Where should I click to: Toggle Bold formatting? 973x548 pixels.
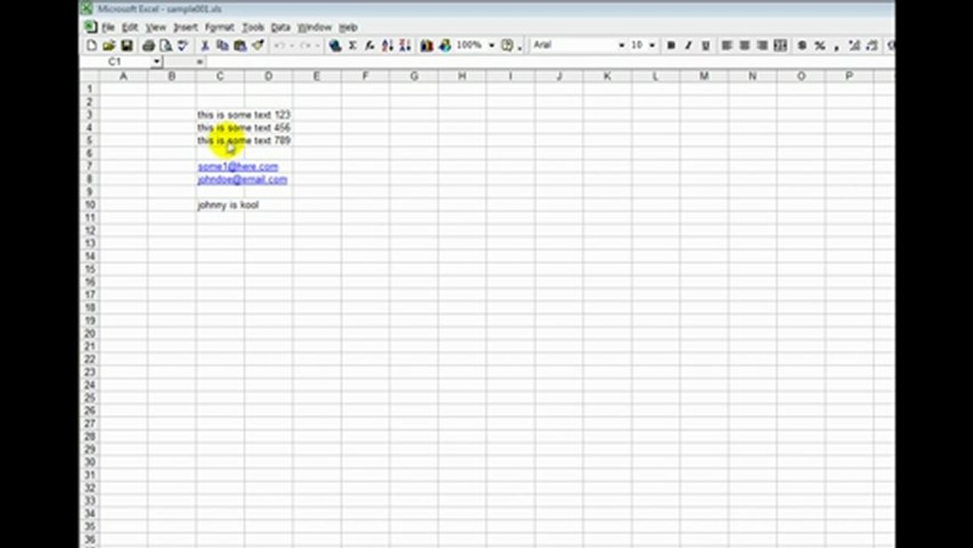point(671,46)
